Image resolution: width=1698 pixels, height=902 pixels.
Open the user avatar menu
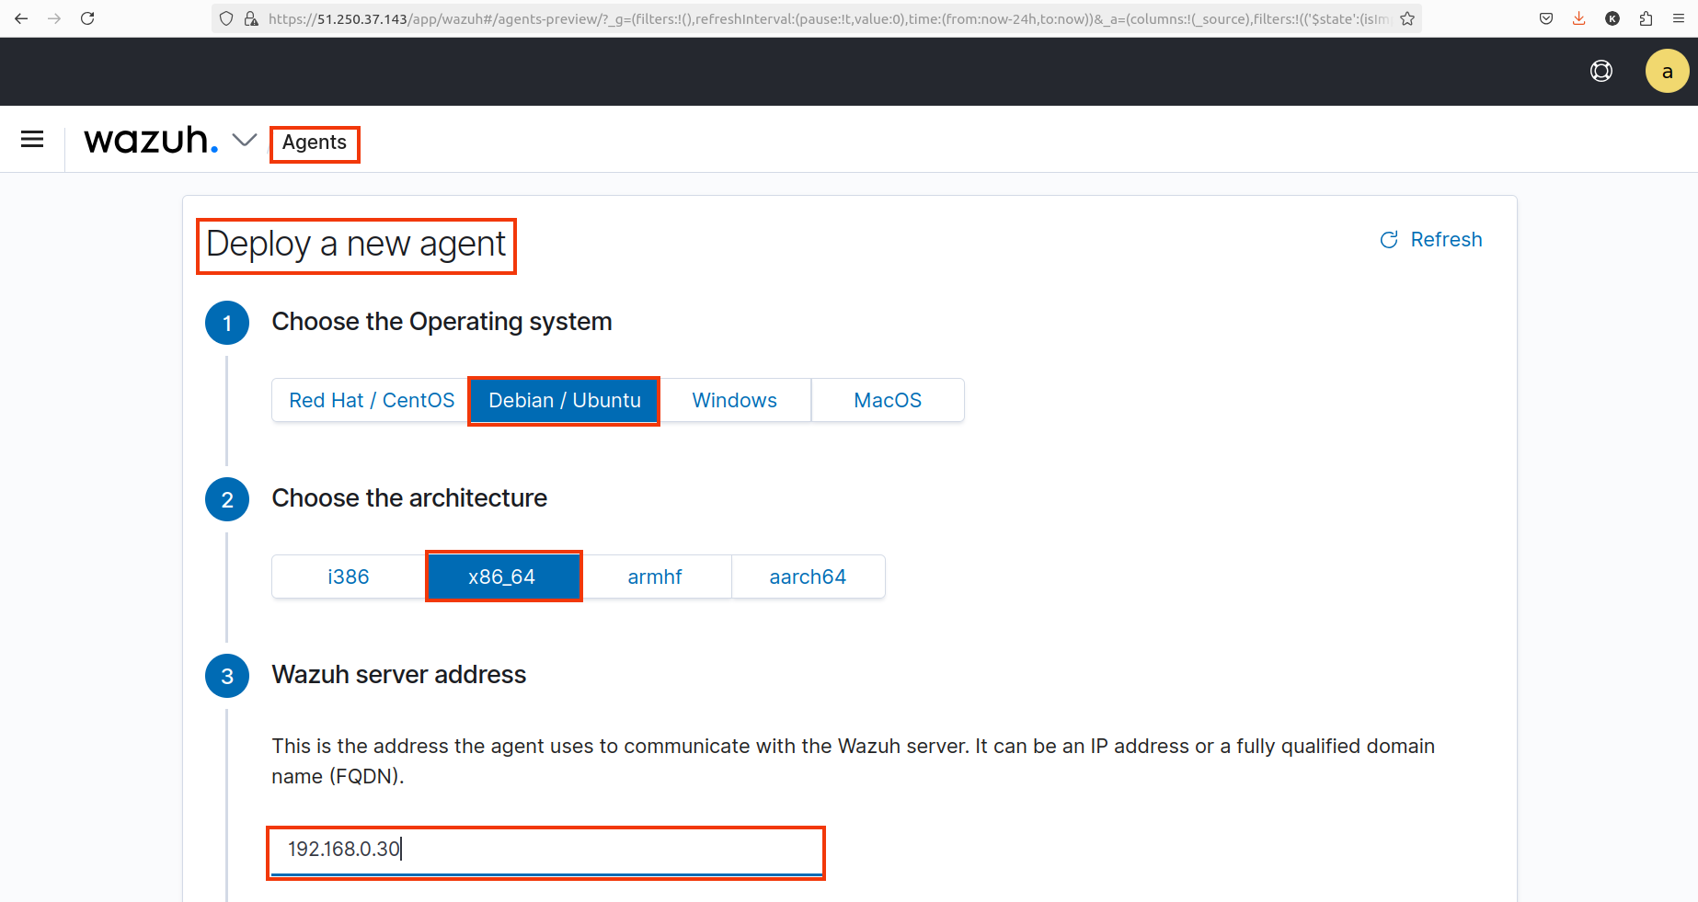[1667, 71]
